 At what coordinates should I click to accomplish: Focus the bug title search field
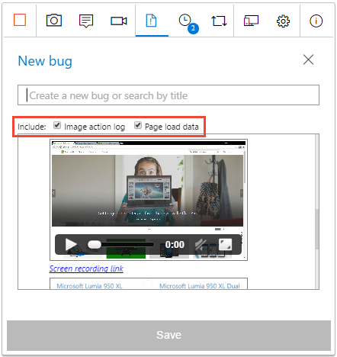168,95
